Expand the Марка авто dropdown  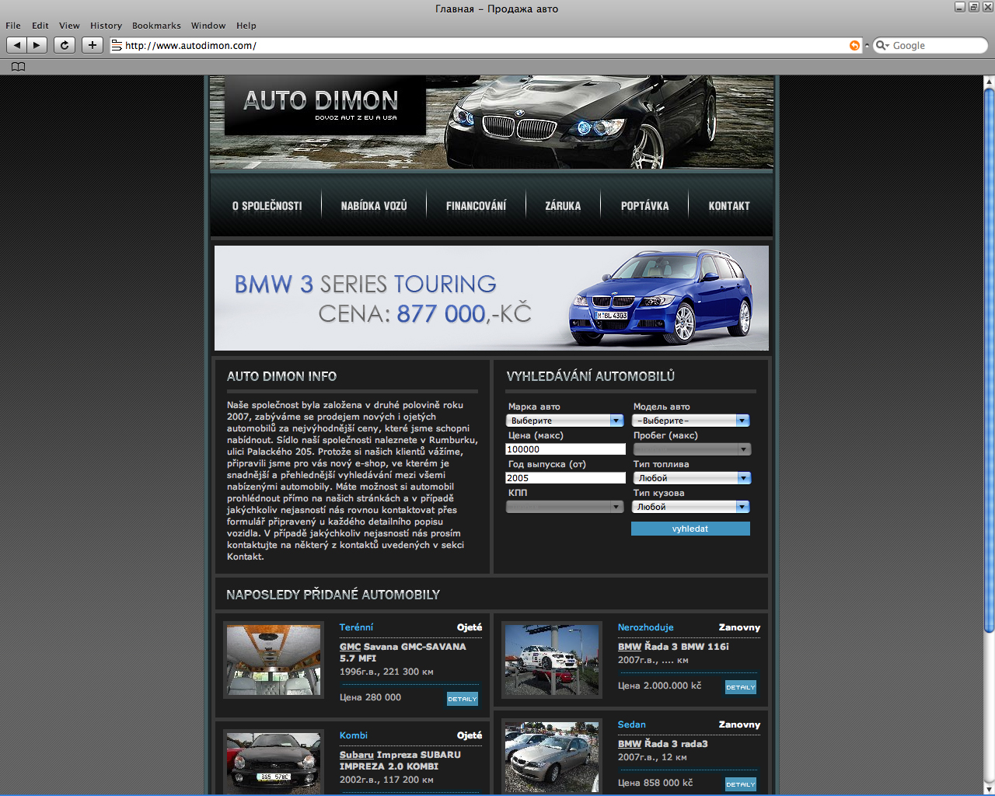pos(565,421)
